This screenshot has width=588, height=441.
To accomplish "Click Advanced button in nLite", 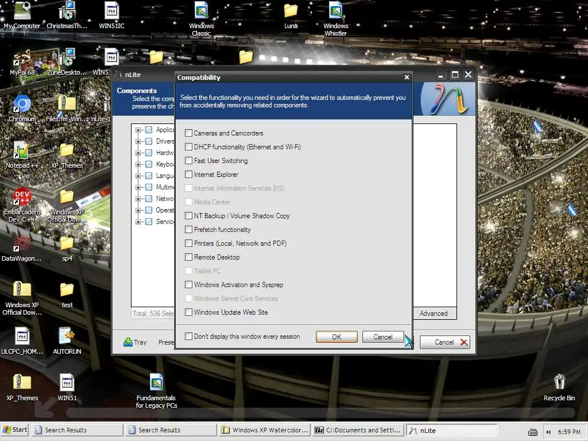I will pos(434,313).
